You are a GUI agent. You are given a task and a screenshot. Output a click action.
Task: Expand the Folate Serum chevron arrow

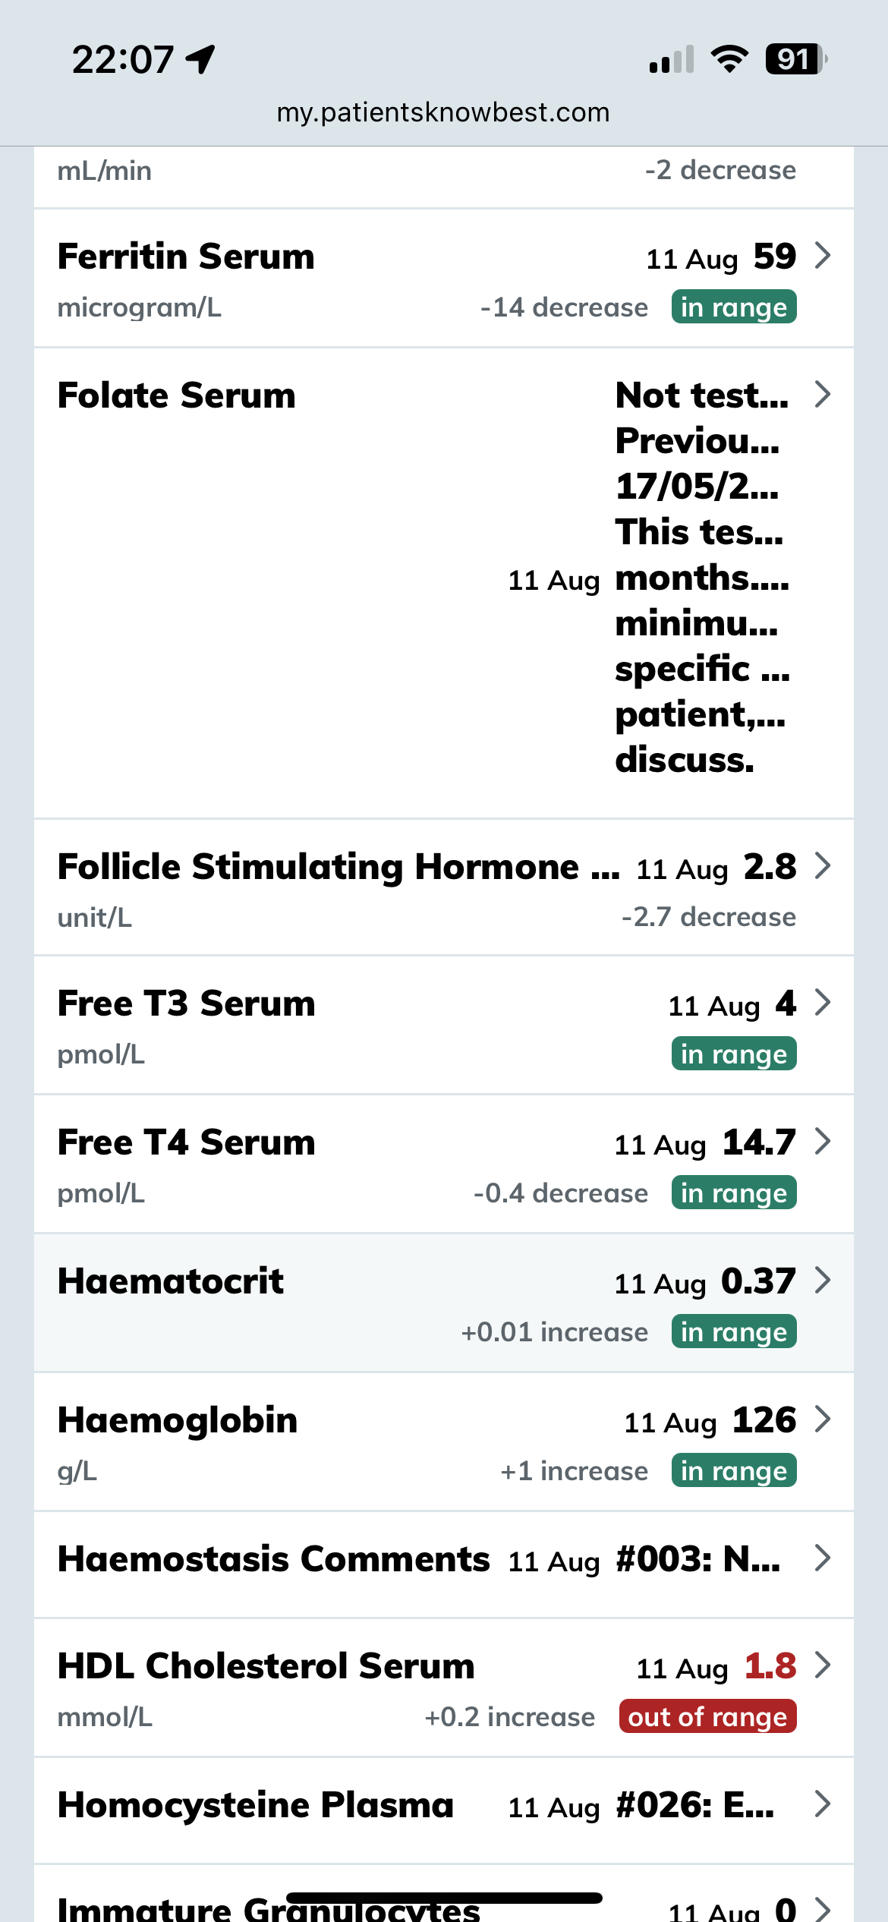pyautogui.click(x=822, y=395)
